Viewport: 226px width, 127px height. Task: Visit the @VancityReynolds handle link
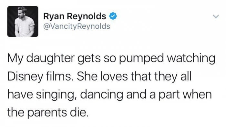[x=77, y=26]
